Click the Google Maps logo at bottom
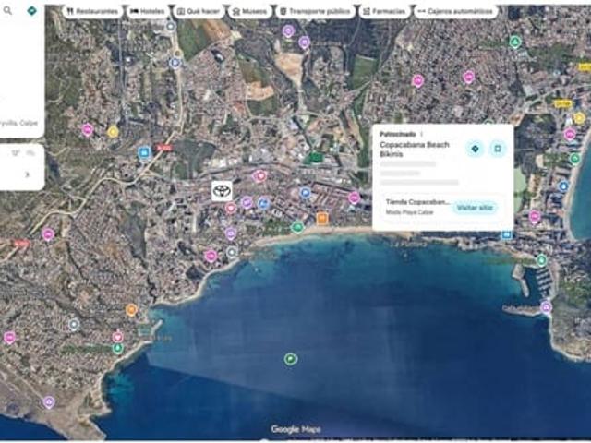This screenshot has width=591, height=443. (296, 429)
